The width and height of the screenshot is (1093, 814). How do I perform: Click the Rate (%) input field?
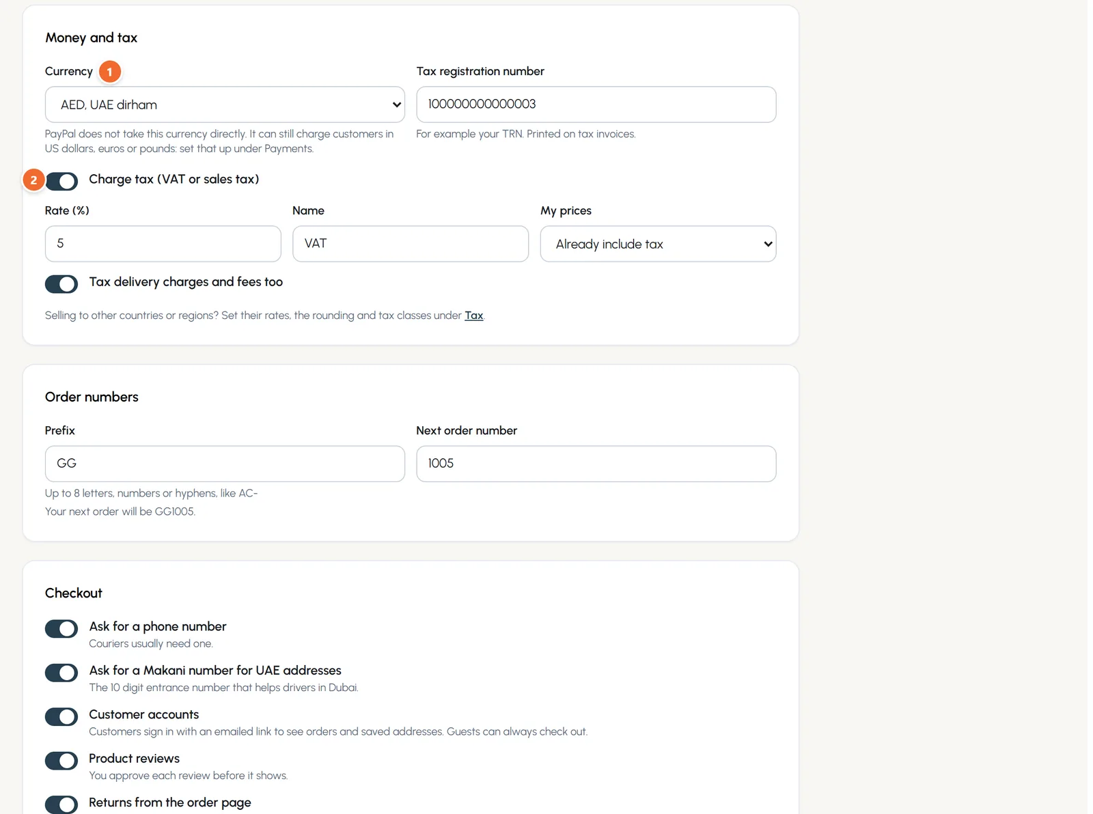pos(163,244)
